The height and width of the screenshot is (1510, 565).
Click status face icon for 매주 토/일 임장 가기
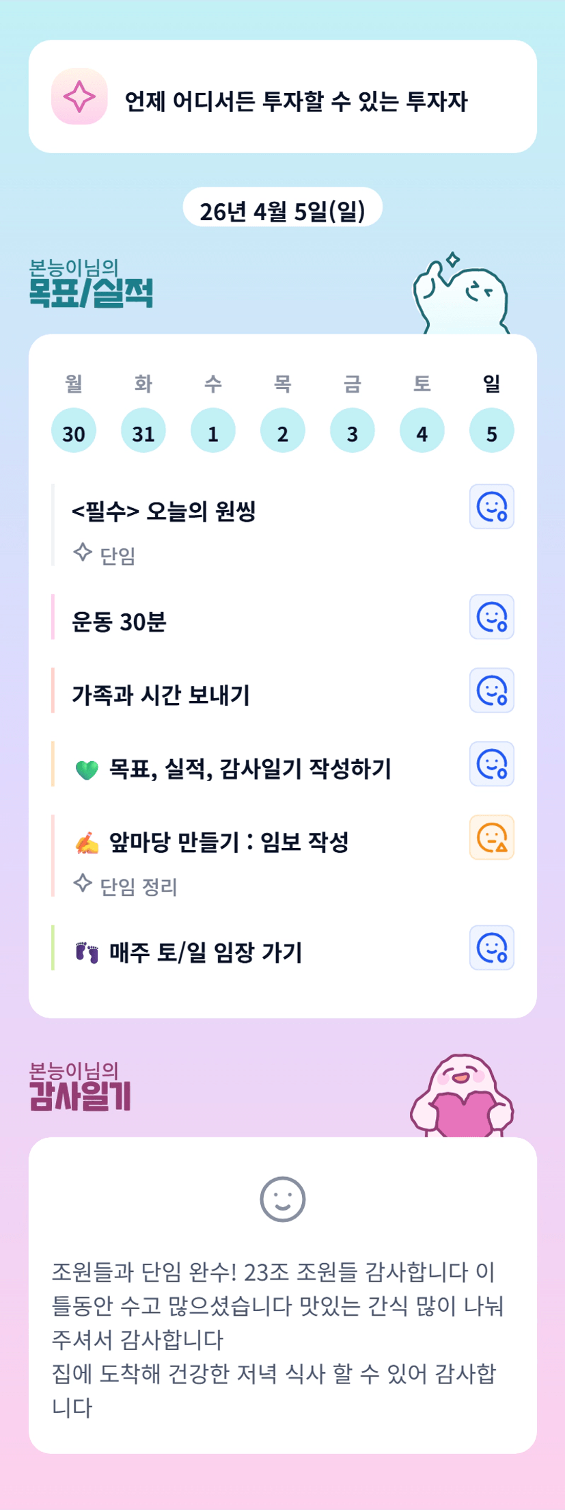491,948
